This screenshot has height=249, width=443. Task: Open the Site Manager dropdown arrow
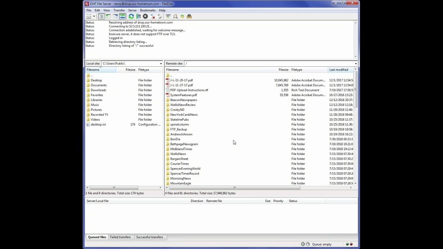[94, 16]
